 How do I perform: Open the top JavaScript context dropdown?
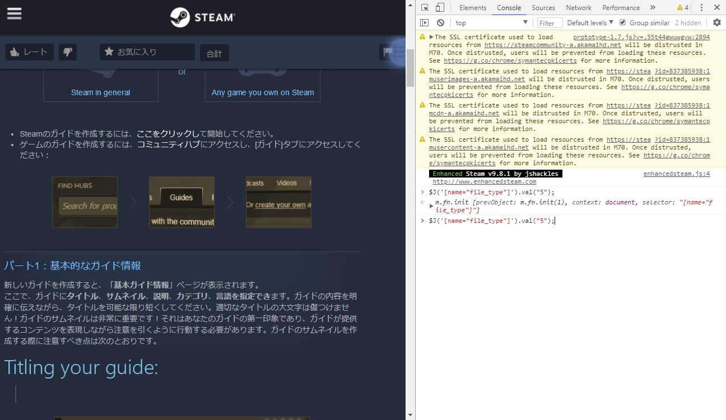(x=491, y=22)
